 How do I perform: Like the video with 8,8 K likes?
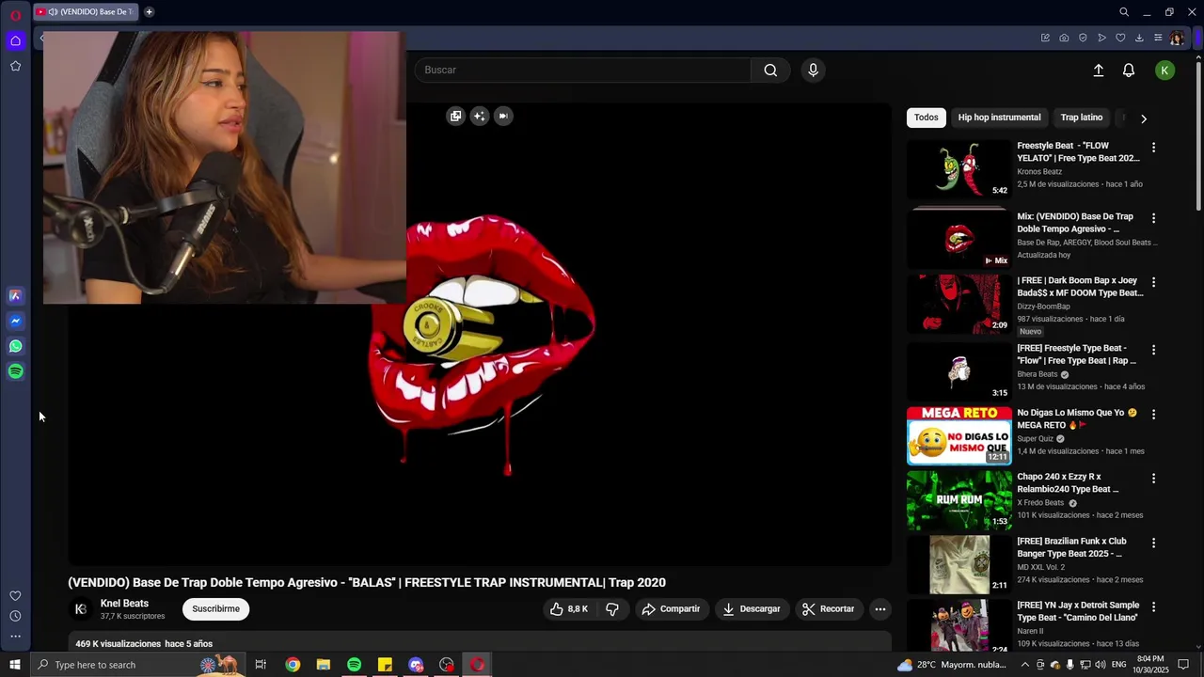[569, 609]
